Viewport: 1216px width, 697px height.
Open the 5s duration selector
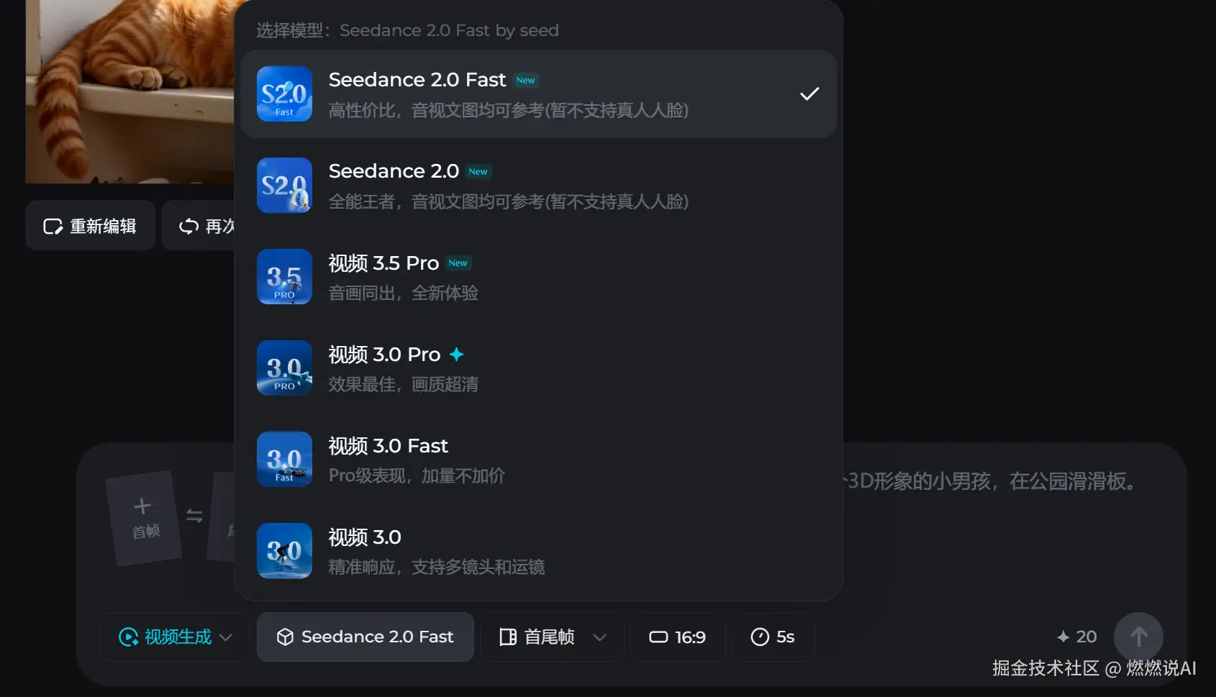tap(773, 637)
